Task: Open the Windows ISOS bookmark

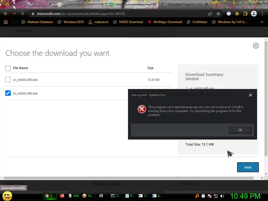Action: 71,22
